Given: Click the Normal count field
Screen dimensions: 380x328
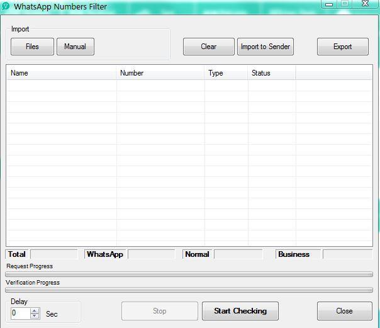Looking at the screenshot, I should point(238,254).
